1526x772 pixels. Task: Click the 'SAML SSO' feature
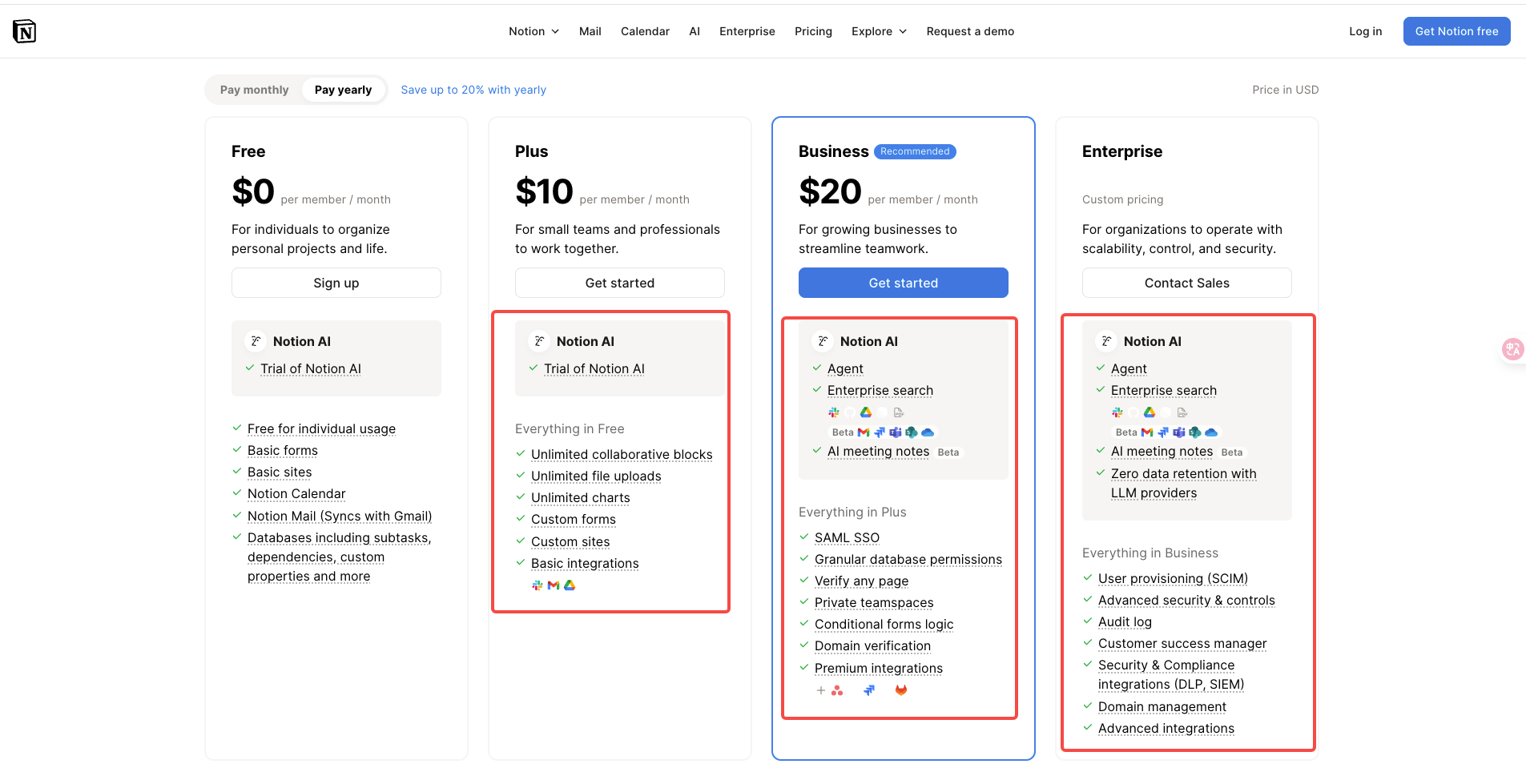point(847,538)
